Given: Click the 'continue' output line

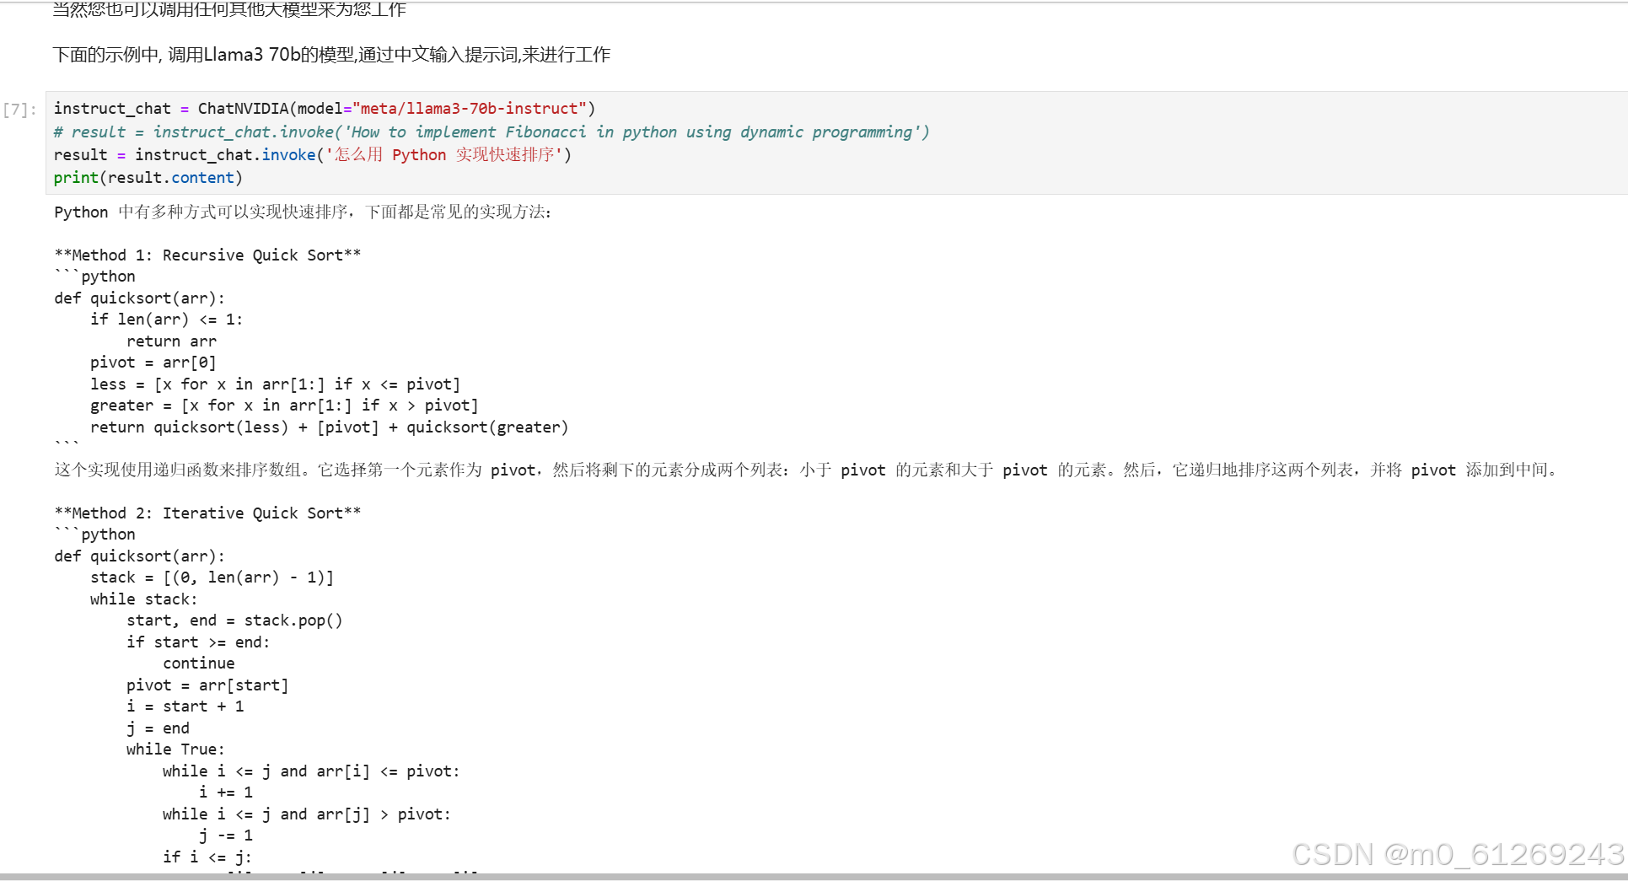Looking at the screenshot, I should (199, 663).
